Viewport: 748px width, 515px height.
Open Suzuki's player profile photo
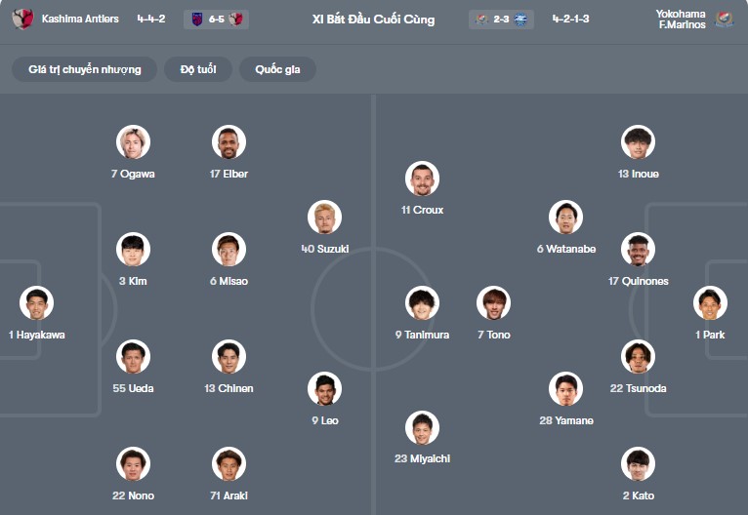(324, 218)
